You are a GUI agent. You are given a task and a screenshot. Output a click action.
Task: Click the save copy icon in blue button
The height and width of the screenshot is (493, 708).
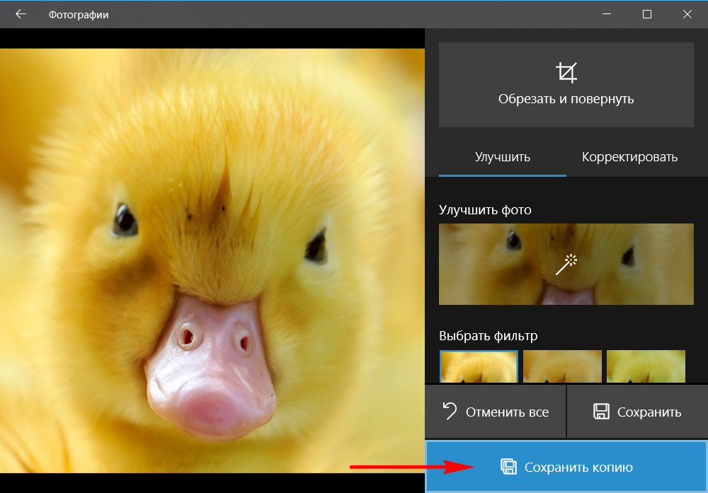(508, 467)
